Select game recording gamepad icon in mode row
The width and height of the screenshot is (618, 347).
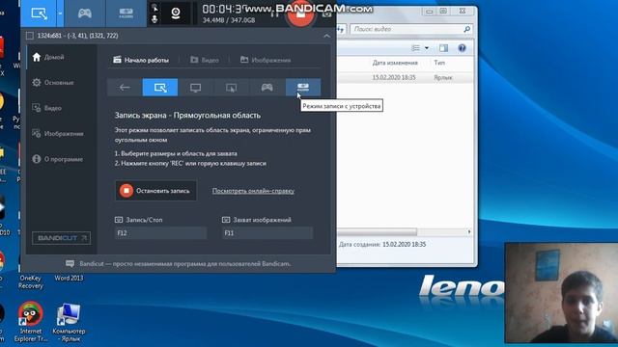click(x=267, y=88)
